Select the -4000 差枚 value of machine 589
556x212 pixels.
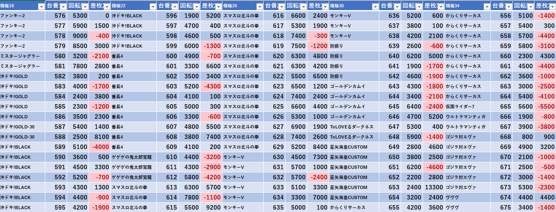[x=99, y=147]
